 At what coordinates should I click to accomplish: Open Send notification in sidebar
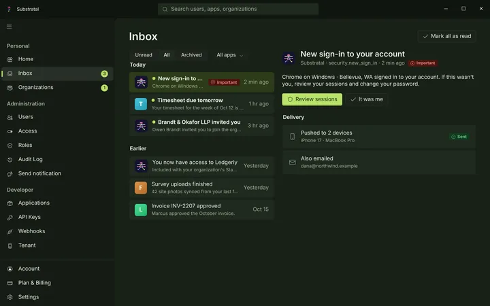[x=57, y=173]
